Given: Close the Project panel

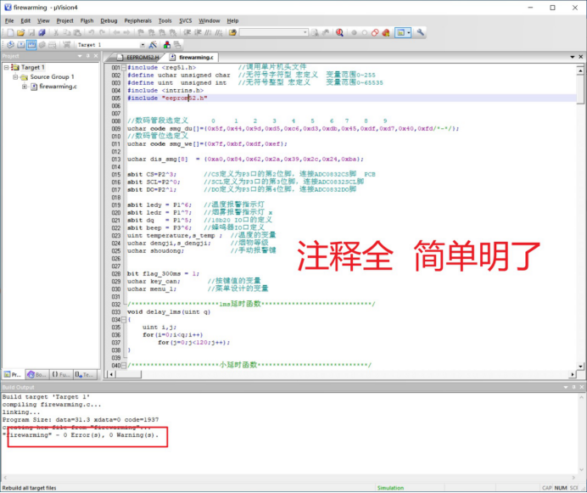Looking at the screenshot, I should pos(96,56).
